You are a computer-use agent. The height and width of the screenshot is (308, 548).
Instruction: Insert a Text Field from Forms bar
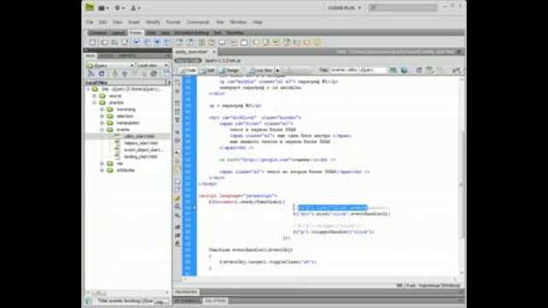tap(104, 42)
